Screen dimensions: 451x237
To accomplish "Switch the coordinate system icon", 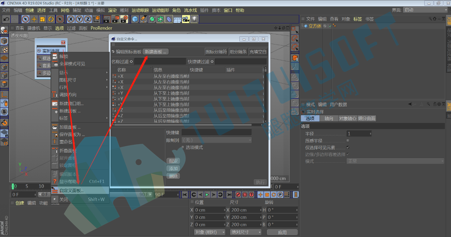I will point(97,19).
